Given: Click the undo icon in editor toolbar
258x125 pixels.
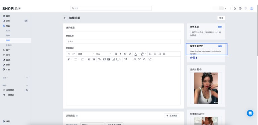Looking at the screenshot, I should [x=69, y=54].
